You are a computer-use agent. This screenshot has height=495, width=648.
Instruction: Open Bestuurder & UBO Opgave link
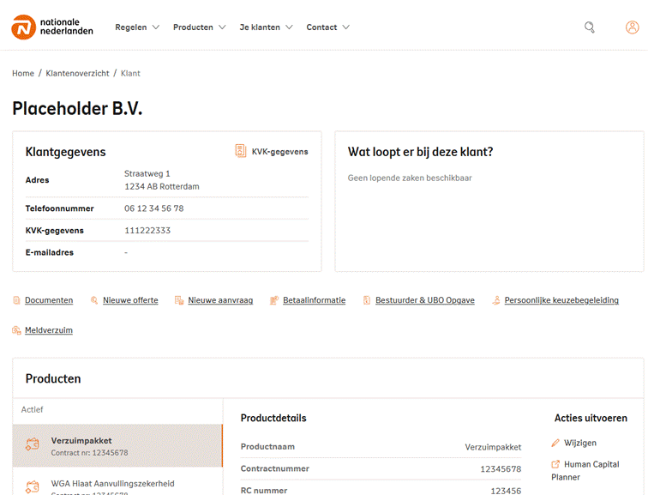point(425,300)
